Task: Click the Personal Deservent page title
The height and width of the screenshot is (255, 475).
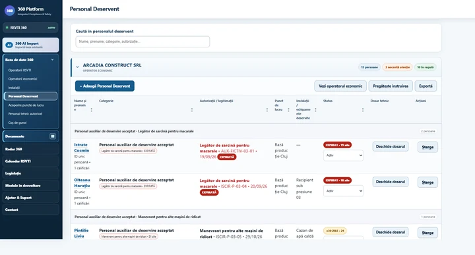Action: (x=94, y=9)
